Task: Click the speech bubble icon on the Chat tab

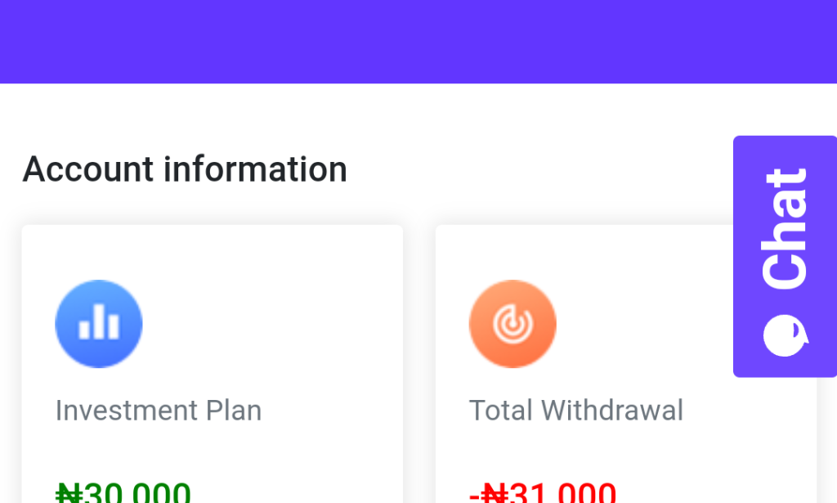Action: pos(783,334)
